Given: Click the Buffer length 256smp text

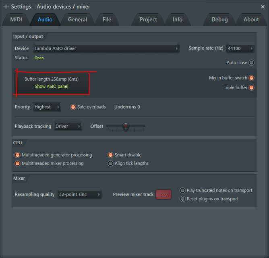Looking at the screenshot, I should pos(52,79).
